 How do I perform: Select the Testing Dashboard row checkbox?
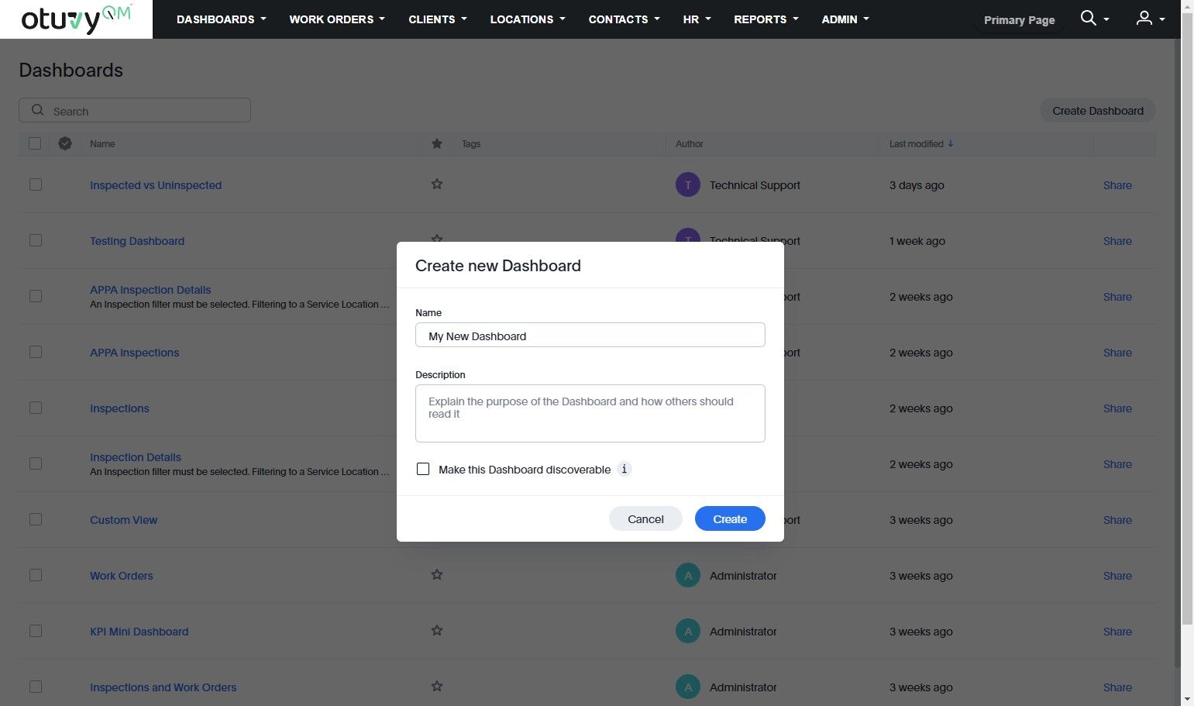pos(36,240)
